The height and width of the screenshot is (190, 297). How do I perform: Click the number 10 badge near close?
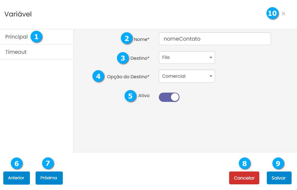[x=272, y=13]
